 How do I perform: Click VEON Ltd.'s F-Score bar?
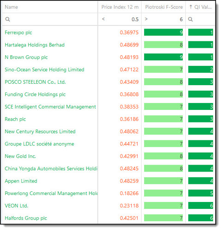163,206
